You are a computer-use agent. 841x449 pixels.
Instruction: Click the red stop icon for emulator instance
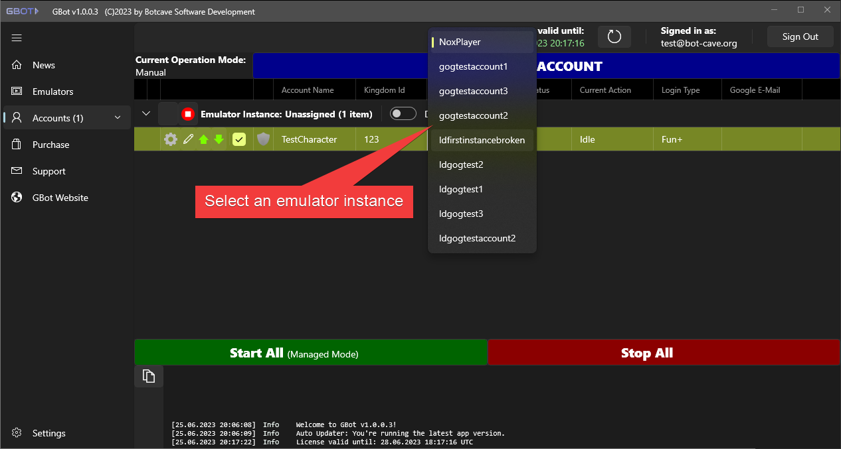(x=188, y=114)
